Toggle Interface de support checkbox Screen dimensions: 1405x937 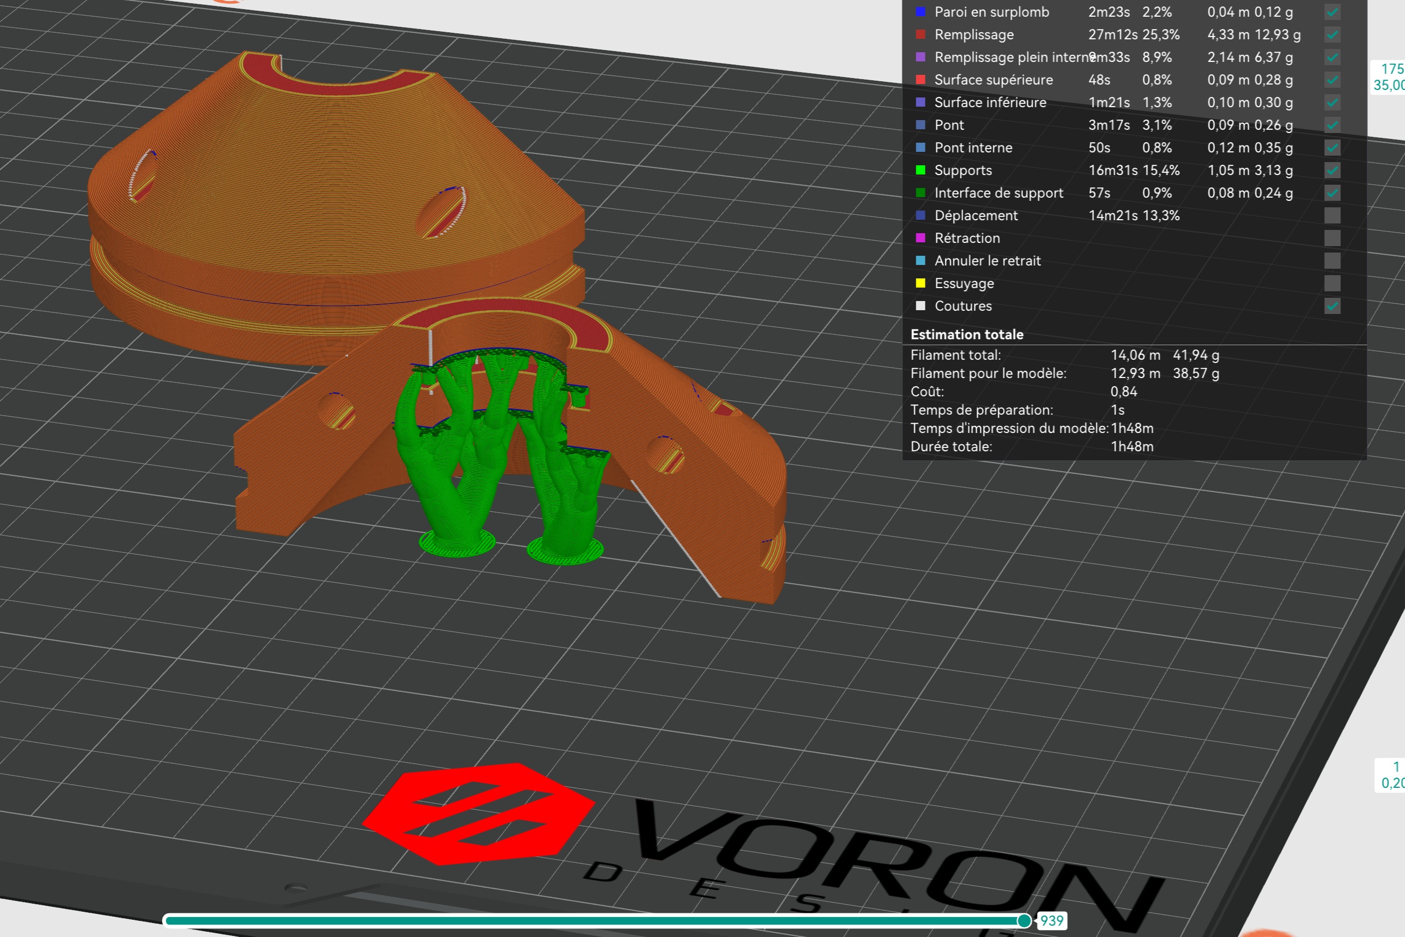[1332, 193]
